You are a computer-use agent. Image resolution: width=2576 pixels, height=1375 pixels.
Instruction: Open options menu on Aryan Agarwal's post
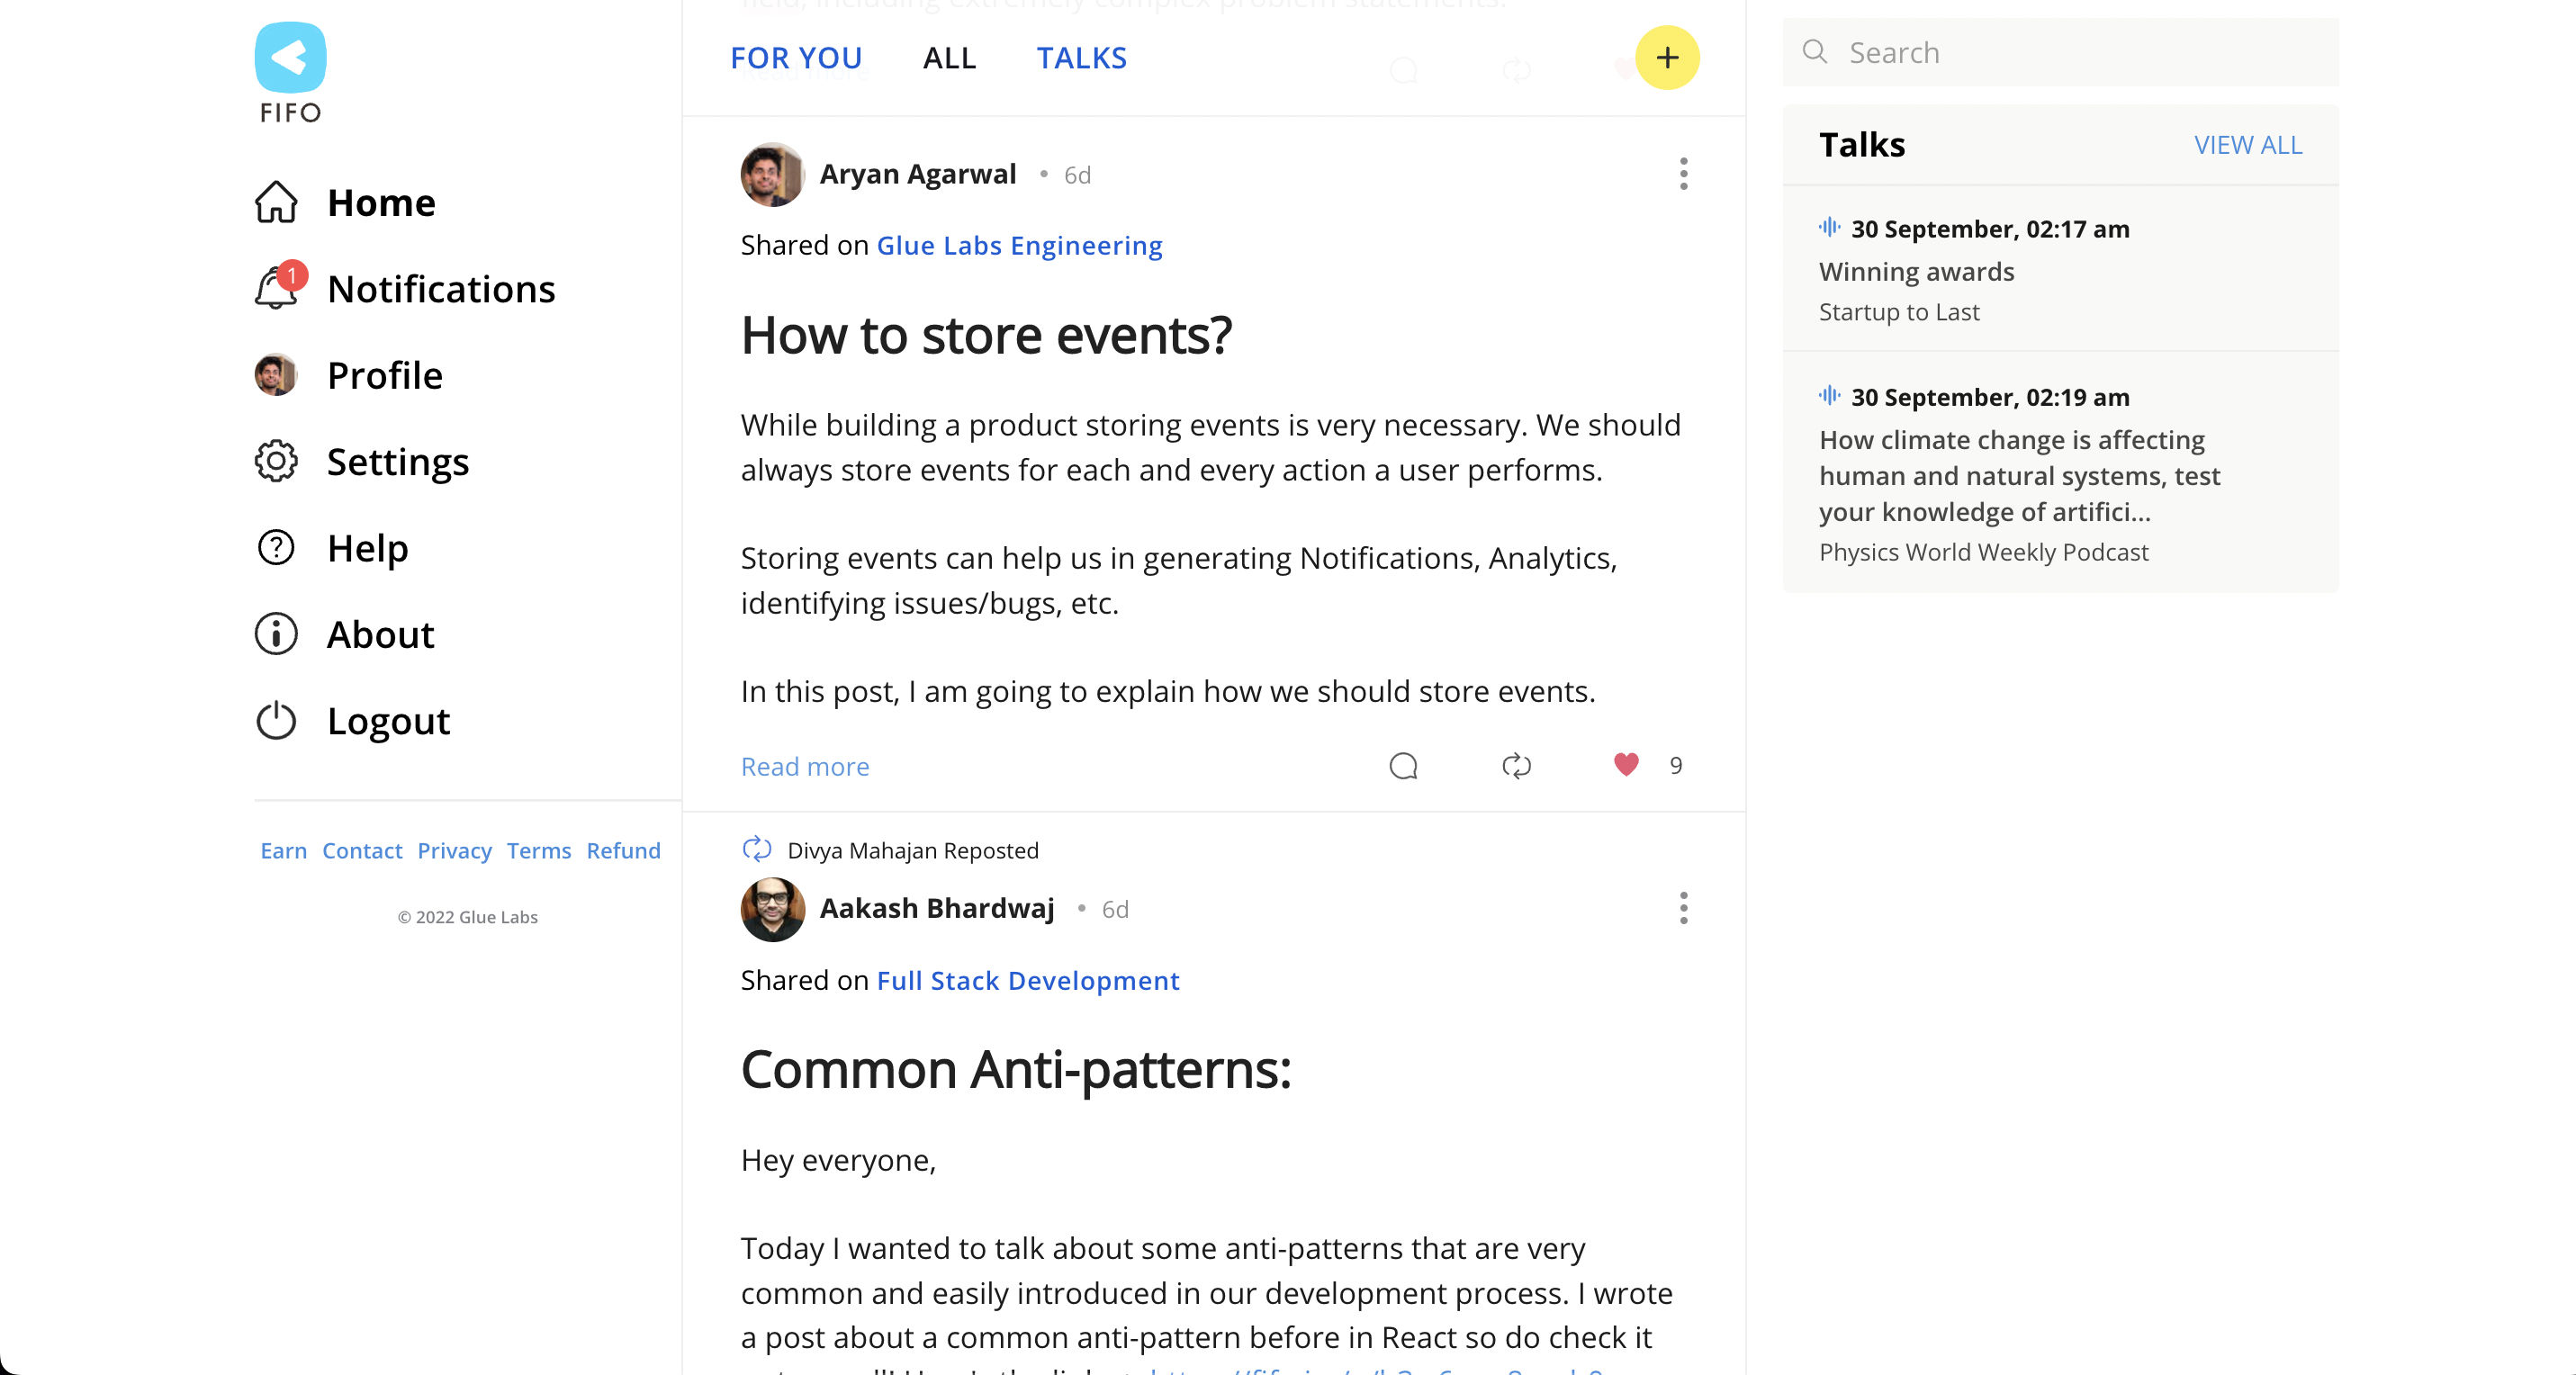(x=1683, y=174)
